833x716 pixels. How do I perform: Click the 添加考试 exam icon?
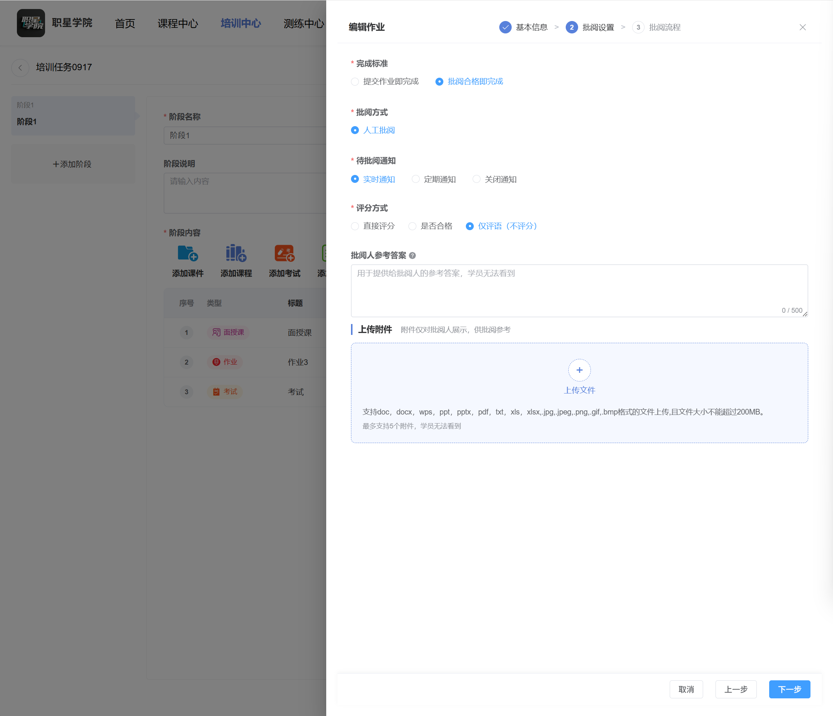coord(285,253)
